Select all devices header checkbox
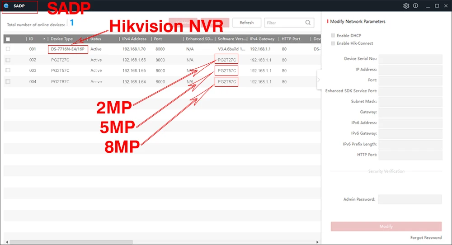Viewport: 452px width, 245px height. pos(8,39)
